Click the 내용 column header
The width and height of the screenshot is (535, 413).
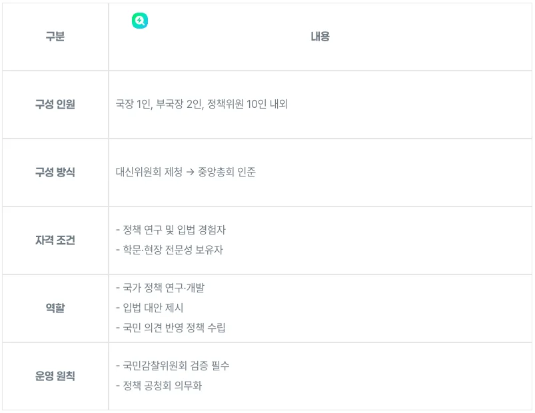pyautogui.click(x=320, y=37)
